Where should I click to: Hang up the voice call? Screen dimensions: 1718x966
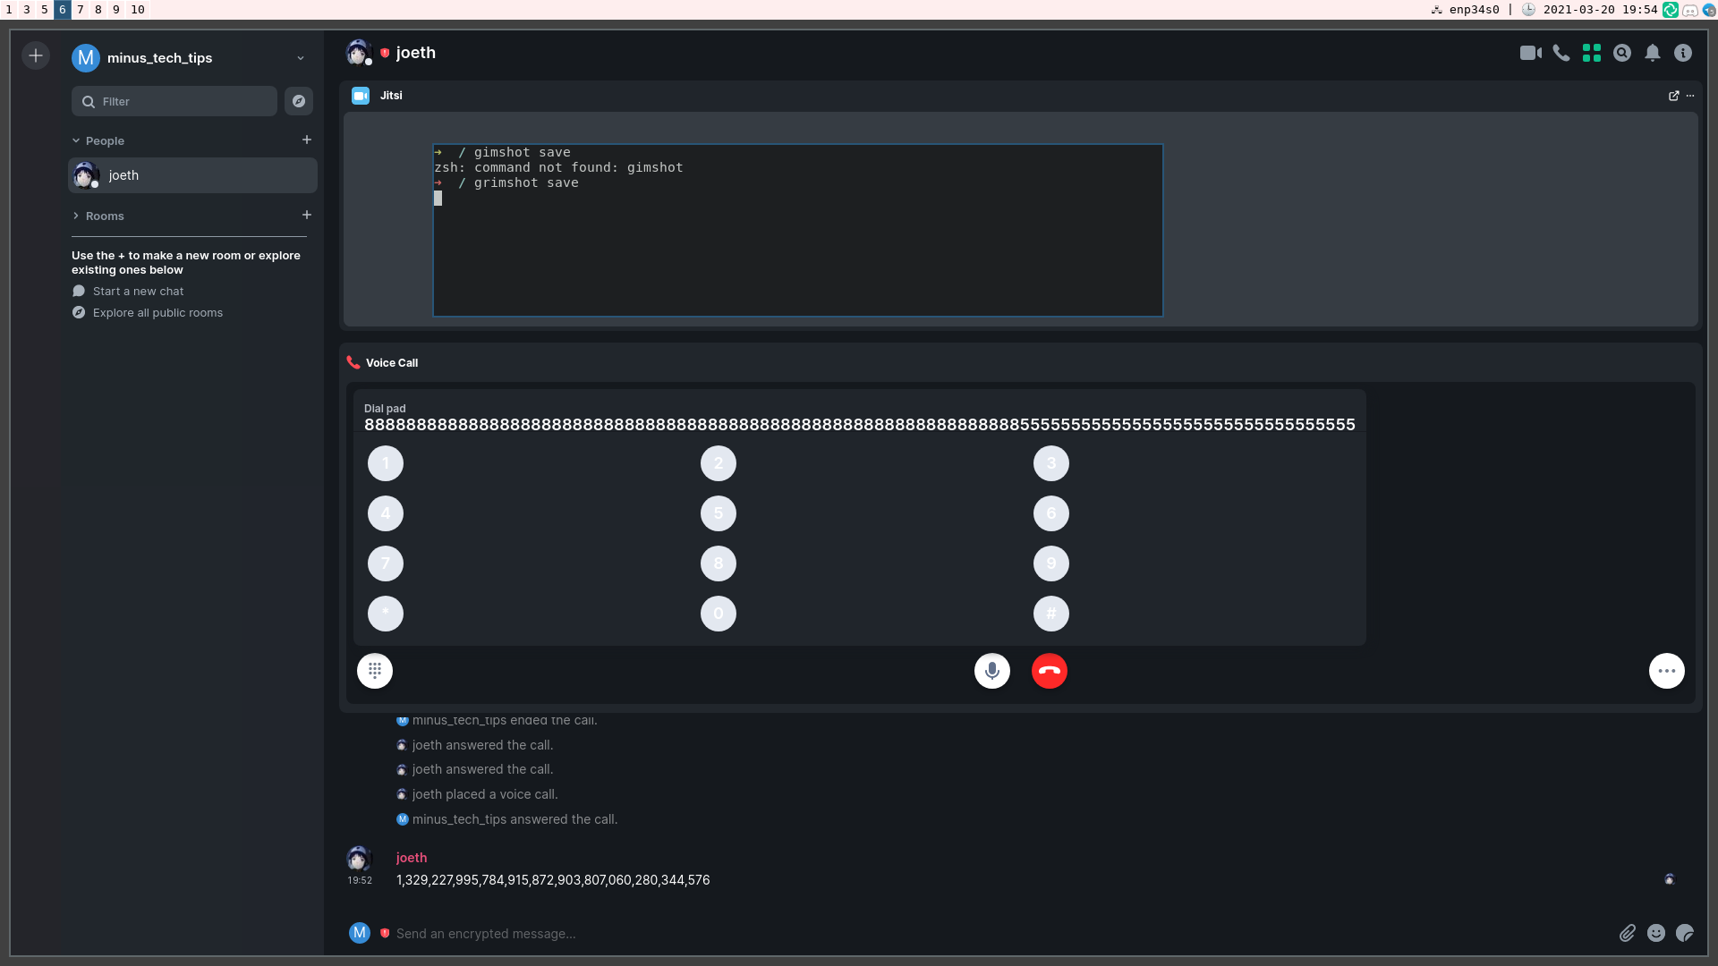(1049, 671)
